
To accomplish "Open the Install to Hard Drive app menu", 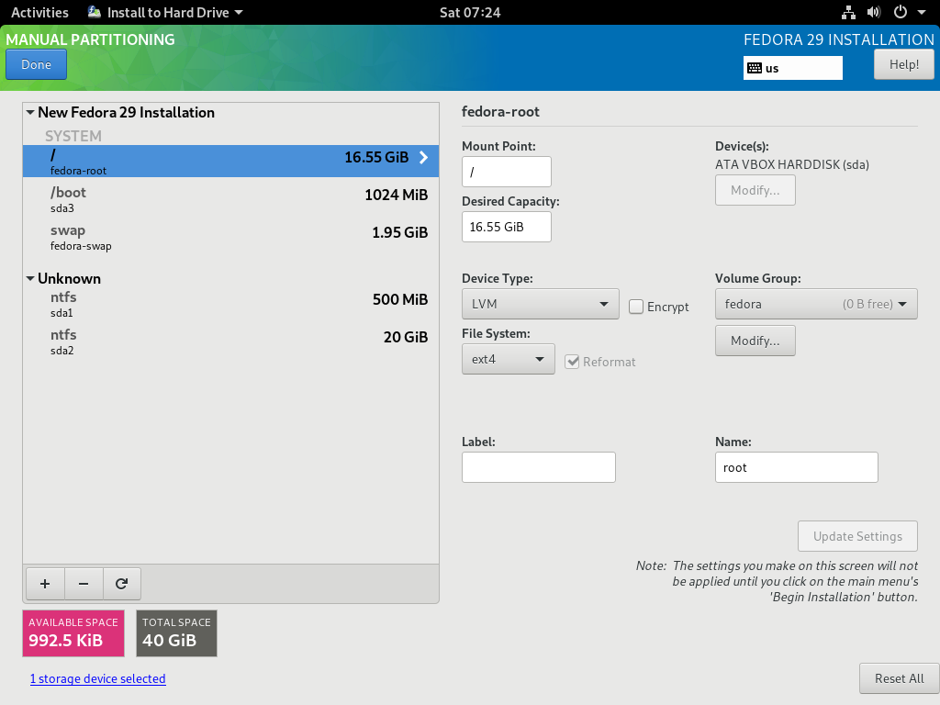I will point(165,13).
